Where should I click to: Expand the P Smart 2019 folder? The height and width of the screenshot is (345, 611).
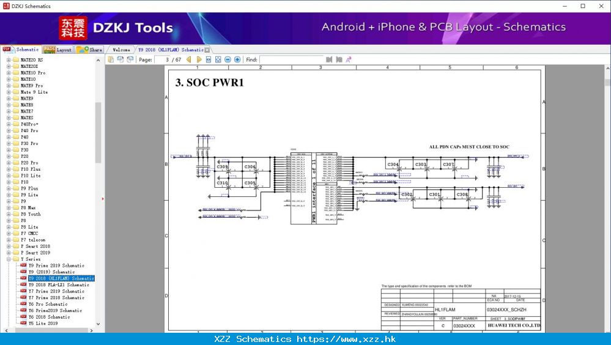point(9,253)
